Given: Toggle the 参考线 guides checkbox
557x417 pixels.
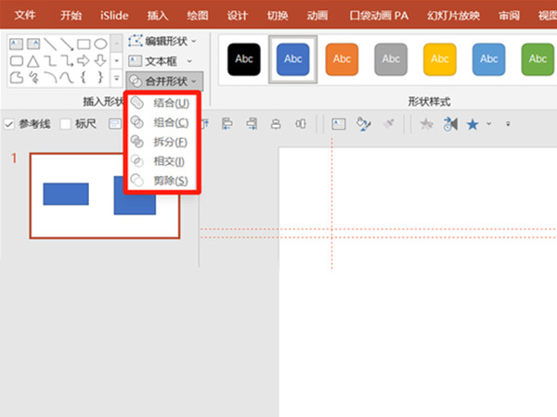Looking at the screenshot, I should [x=9, y=124].
